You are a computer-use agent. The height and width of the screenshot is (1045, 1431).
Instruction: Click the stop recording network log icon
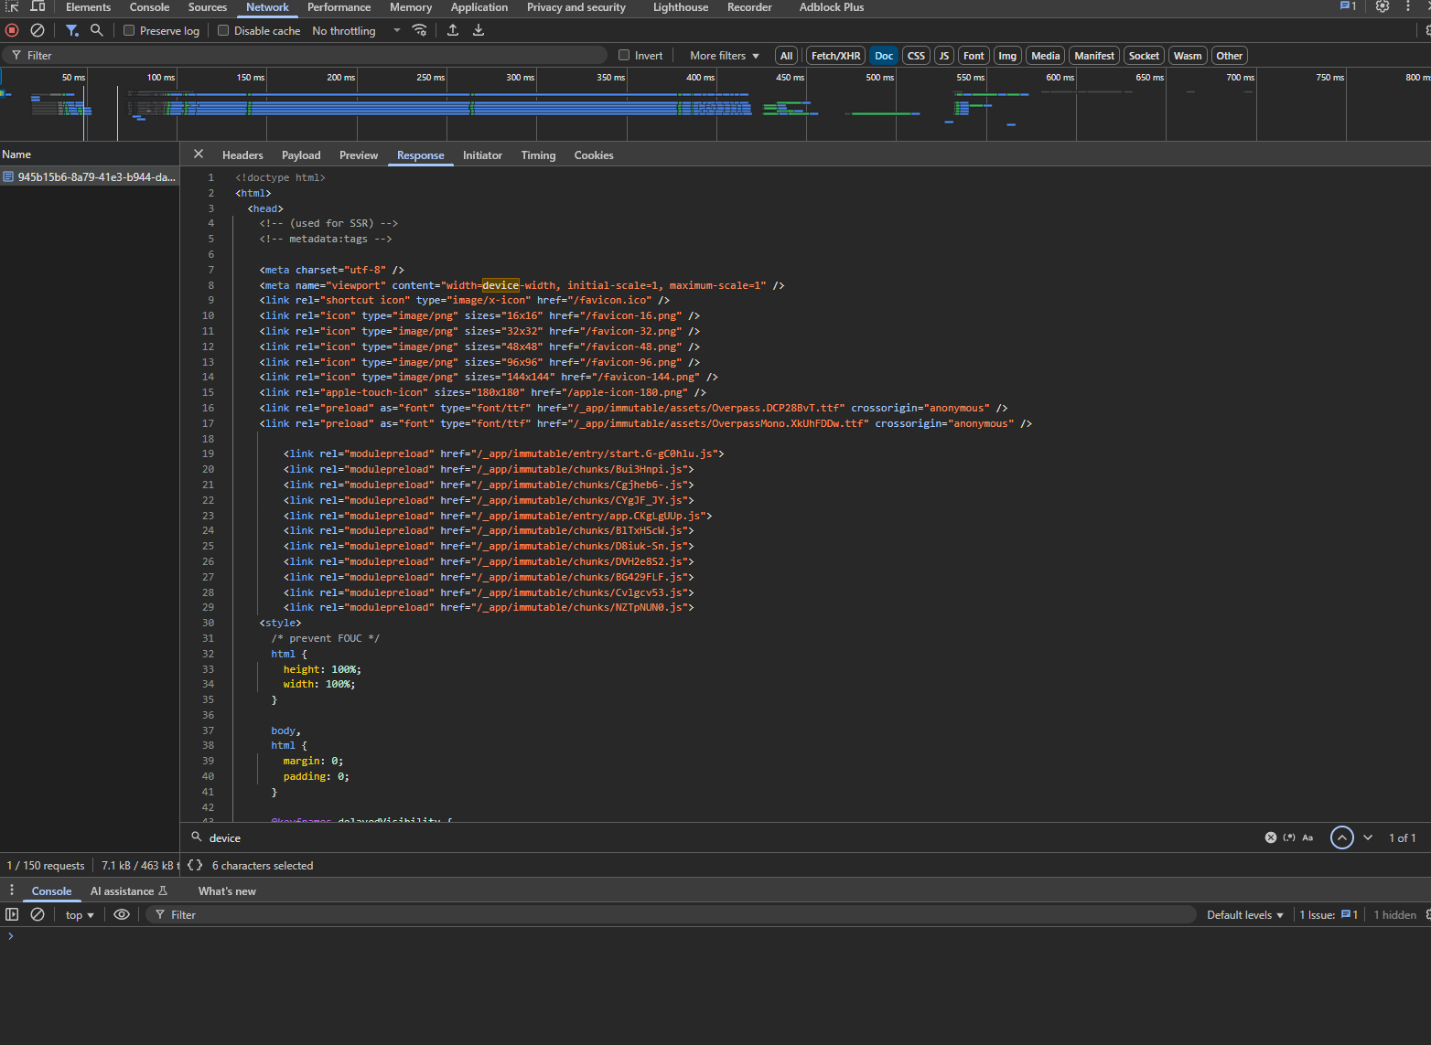(12, 30)
